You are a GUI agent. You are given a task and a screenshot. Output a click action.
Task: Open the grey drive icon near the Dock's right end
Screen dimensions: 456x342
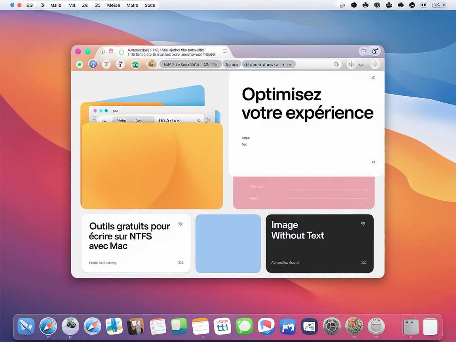pos(411,327)
